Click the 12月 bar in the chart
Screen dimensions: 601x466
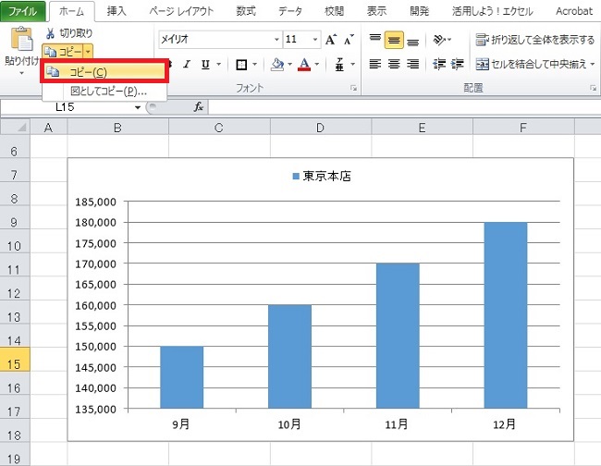click(505, 314)
